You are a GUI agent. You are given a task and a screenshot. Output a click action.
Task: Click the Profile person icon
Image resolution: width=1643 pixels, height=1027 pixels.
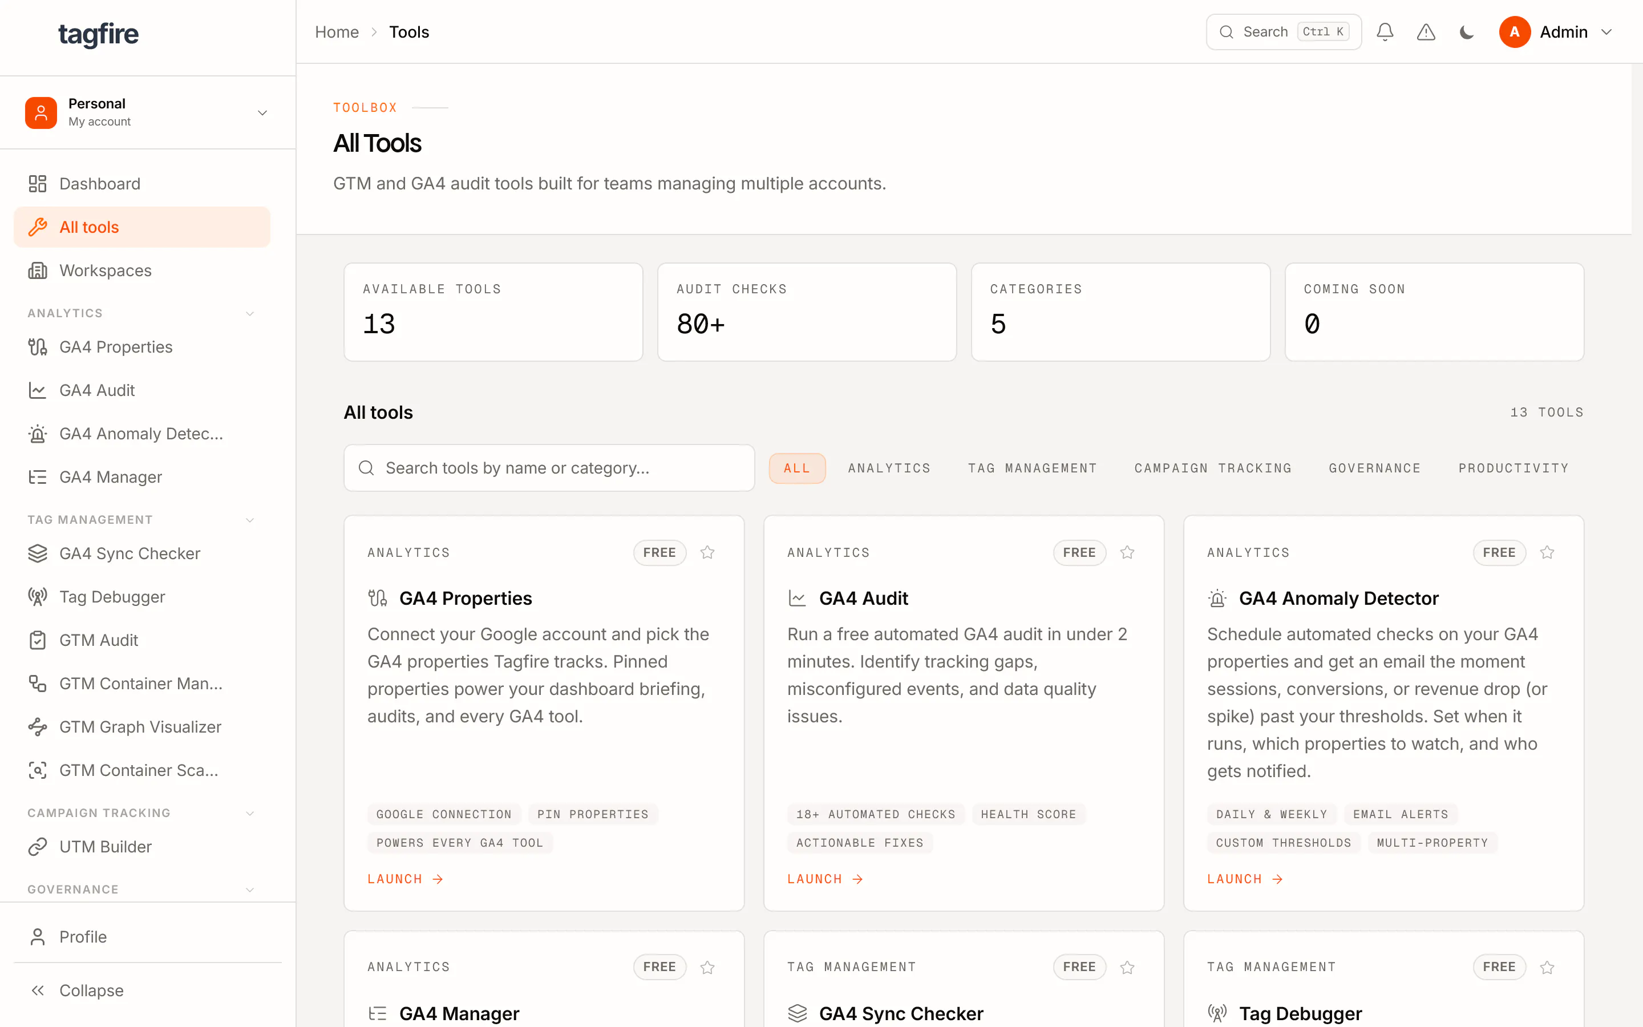pos(37,937)
